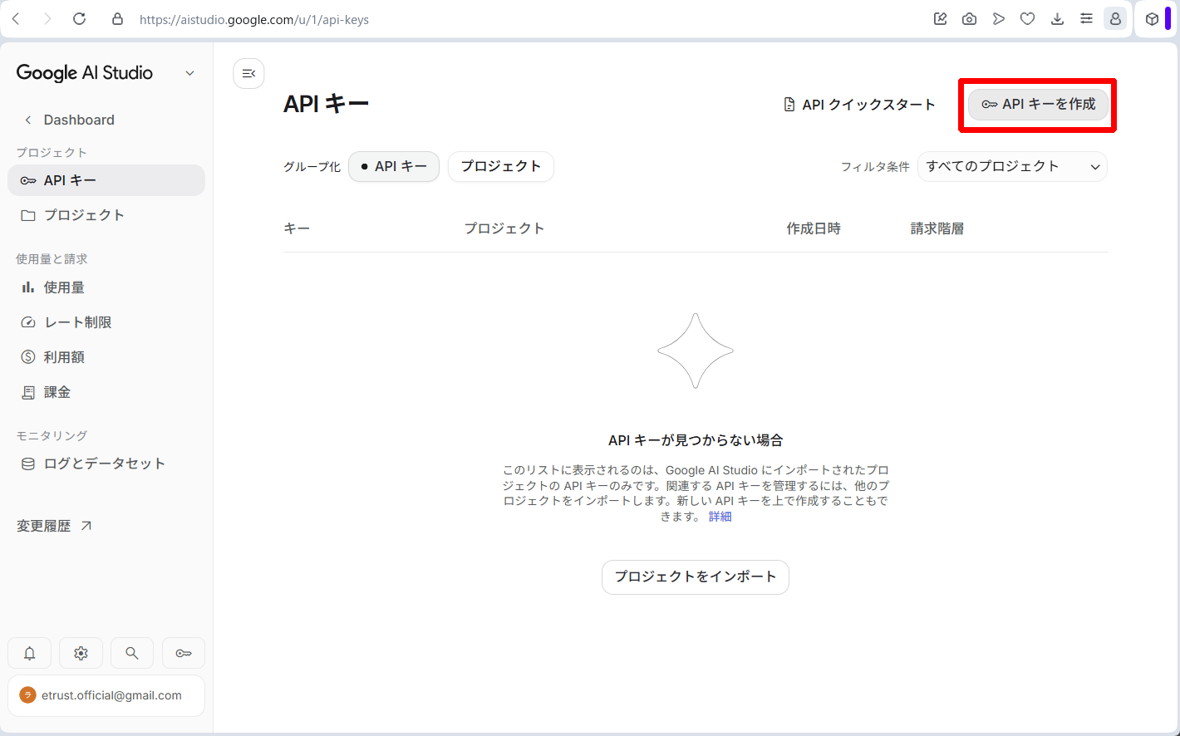Click プロジェクトをインポート button
Image resolution: width=1180 pixels, height=736 pixels.
point(696,577)
